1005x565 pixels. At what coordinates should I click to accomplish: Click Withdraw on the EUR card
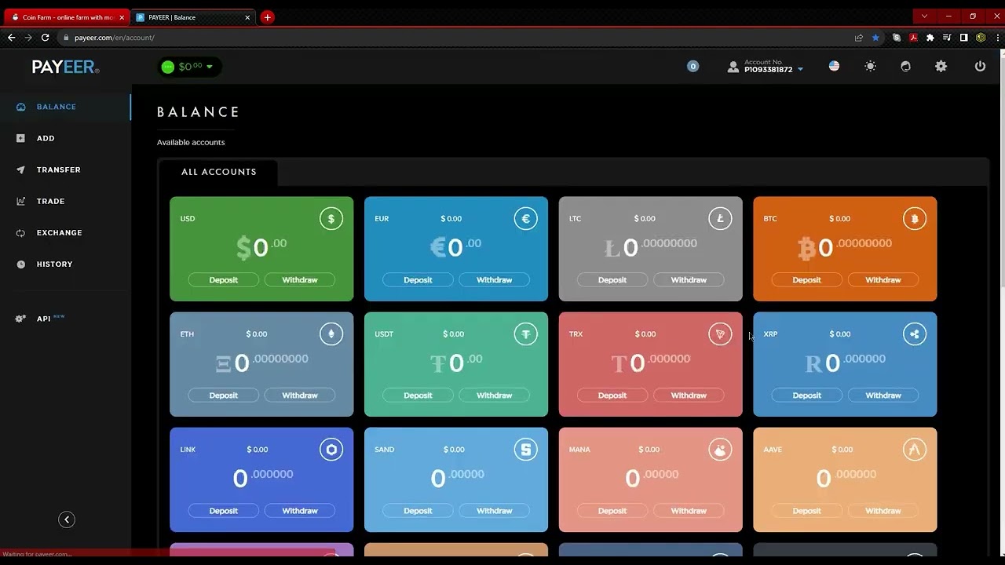494,280
